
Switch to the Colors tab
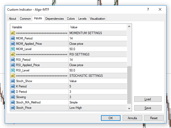pos(71,19)
